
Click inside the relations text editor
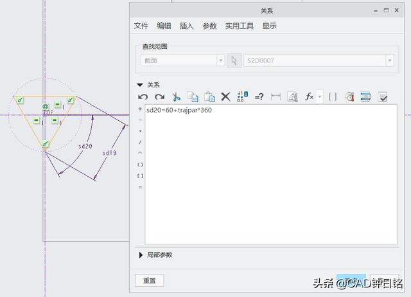(x=271, y=174)
